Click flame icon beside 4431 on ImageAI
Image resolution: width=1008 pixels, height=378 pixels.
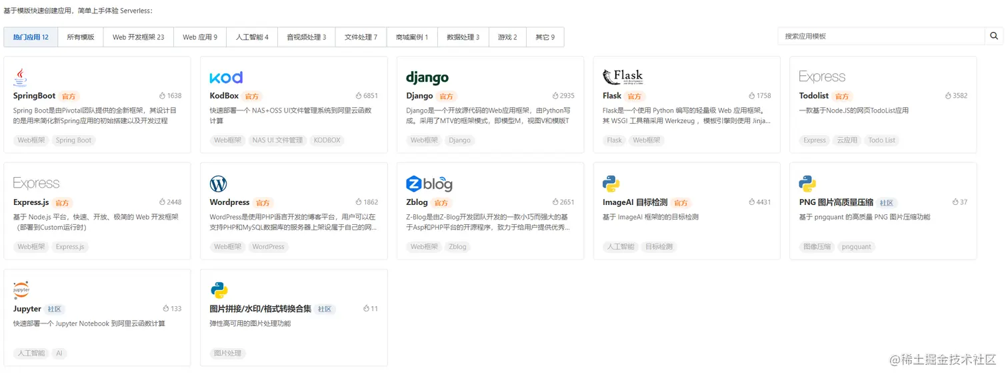pyautogui.click(x=751, y=202)
